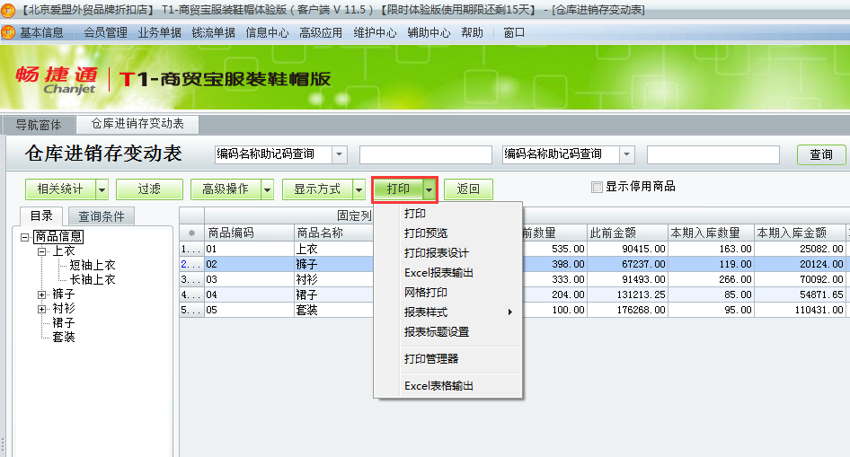
Task: Open the 维护中心 menu
Action: coord(375,33)
